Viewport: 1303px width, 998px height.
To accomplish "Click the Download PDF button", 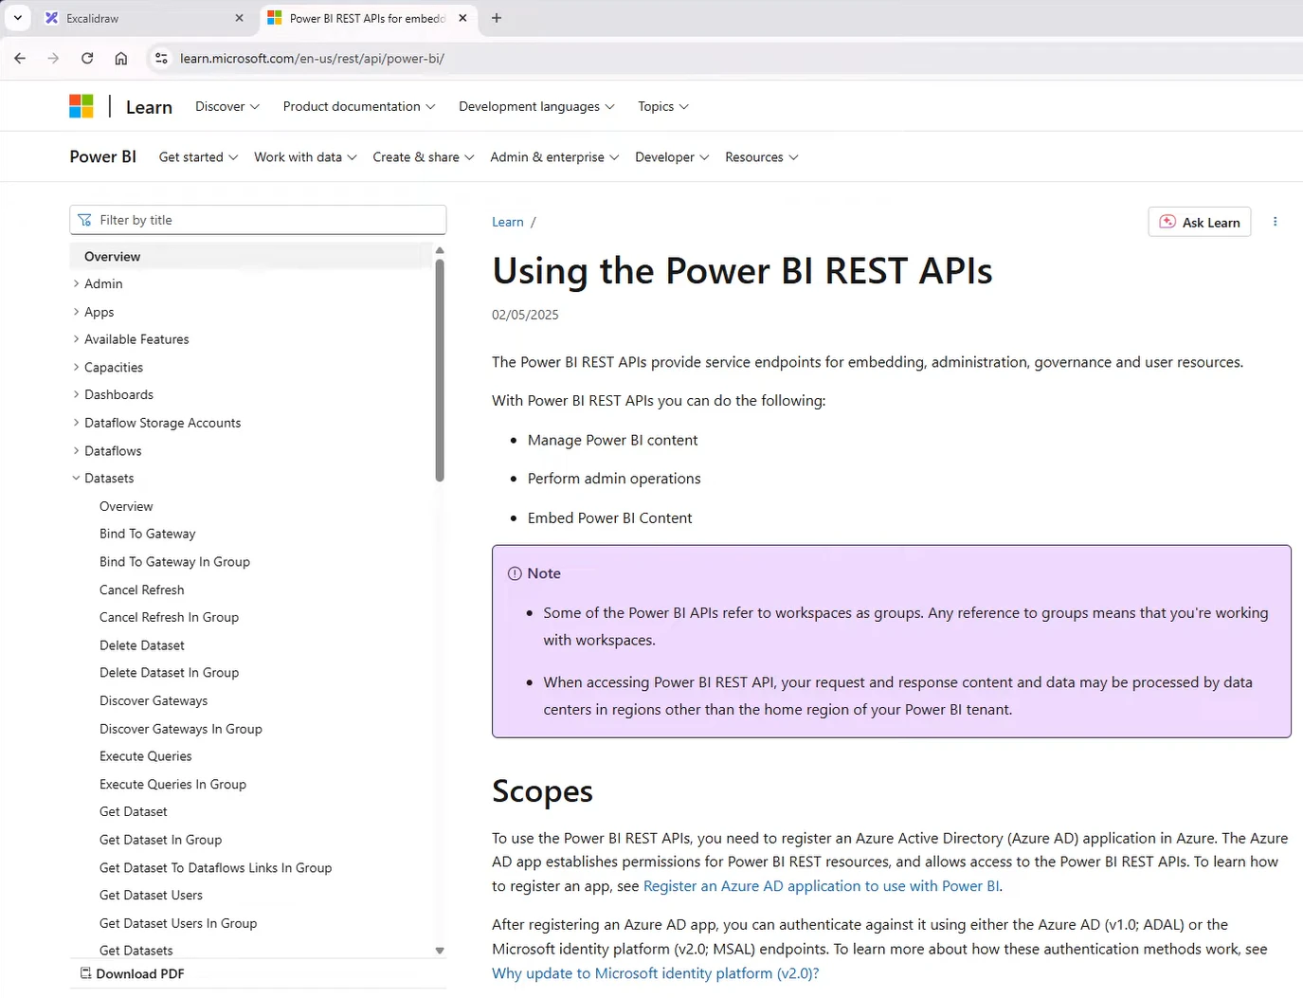I will 132,973.
